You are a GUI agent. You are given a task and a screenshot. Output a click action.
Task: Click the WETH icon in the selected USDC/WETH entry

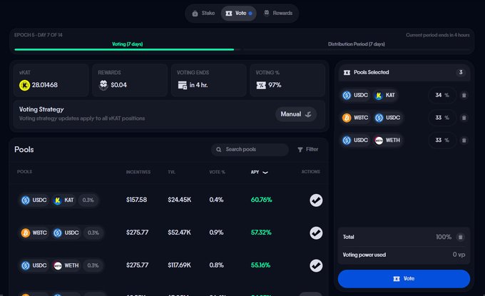tap(379, 141)
